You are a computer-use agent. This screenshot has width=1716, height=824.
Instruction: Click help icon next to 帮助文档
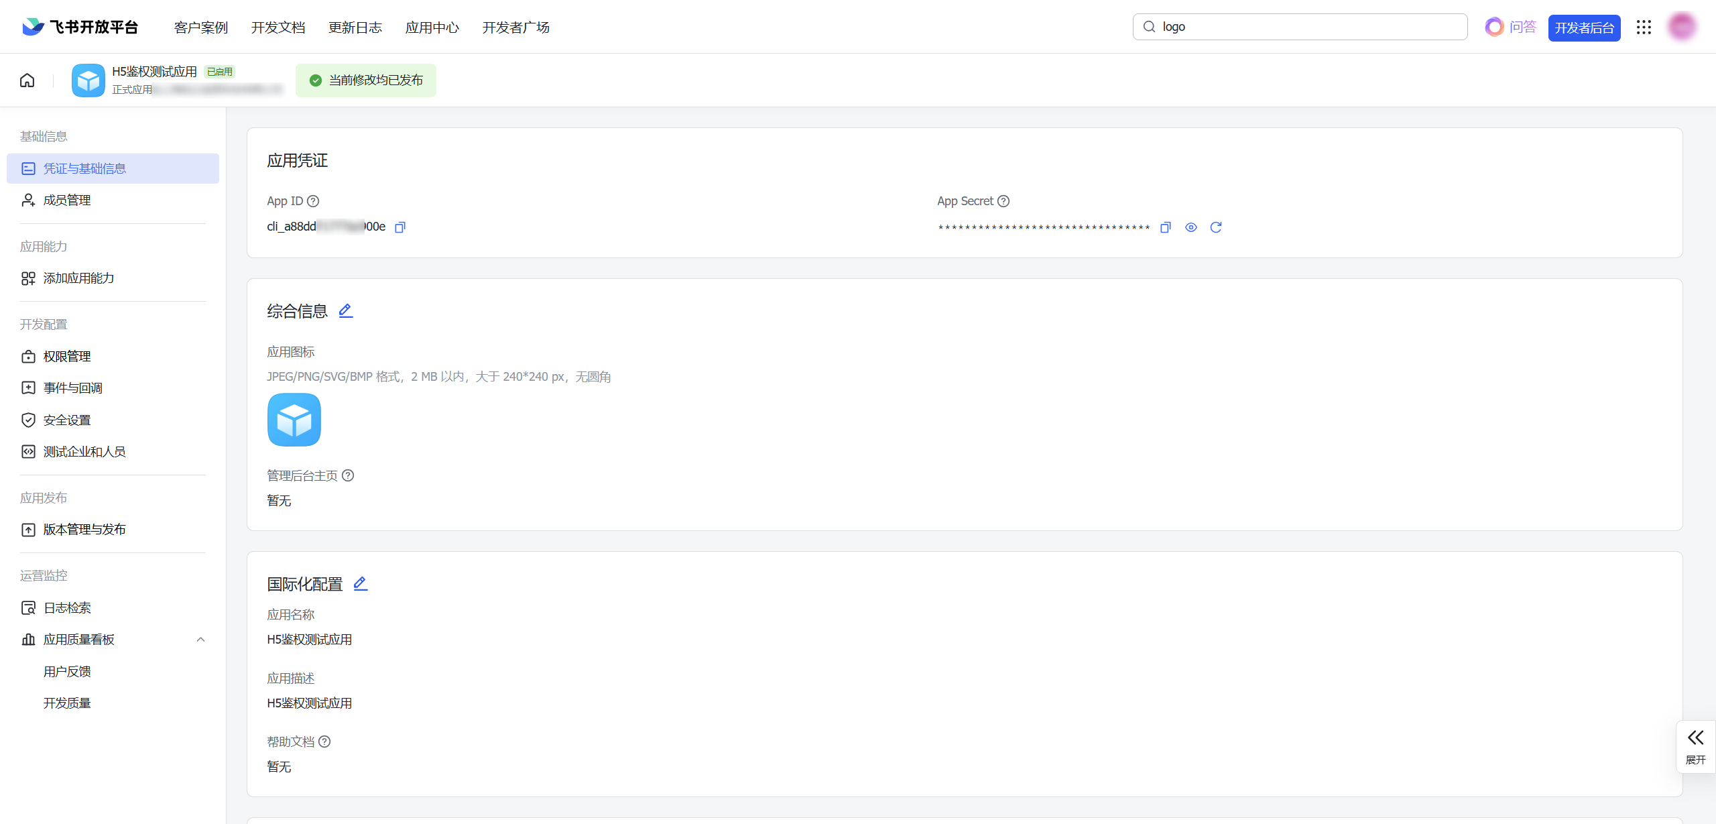tap(324, 742)
